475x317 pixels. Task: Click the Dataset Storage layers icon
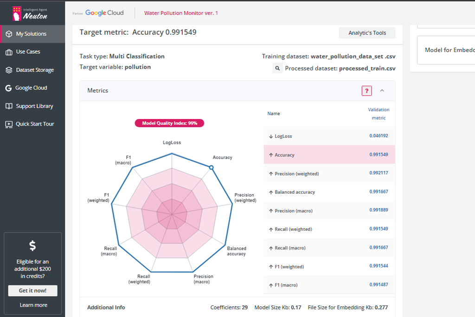pos(9,70)
